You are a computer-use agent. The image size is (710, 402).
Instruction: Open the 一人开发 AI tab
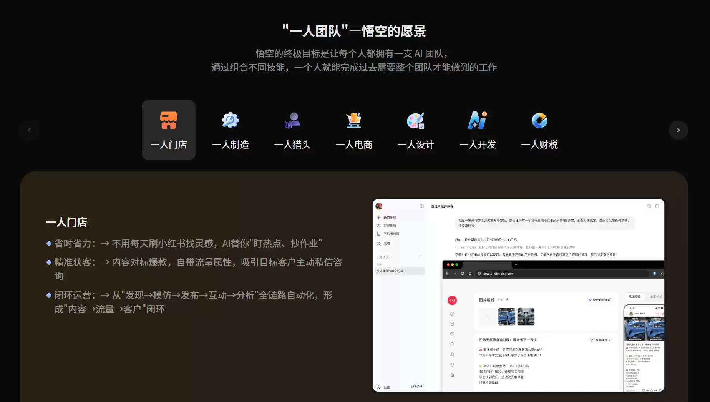pos(478,130)
